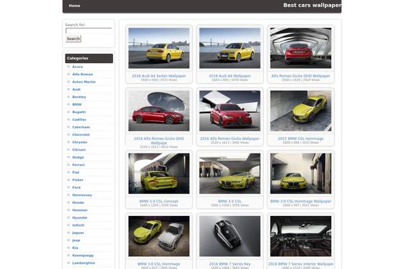Viewport: 404px width, 269px height.
Task: Open the Audi category
Action: tap(76, 89)
